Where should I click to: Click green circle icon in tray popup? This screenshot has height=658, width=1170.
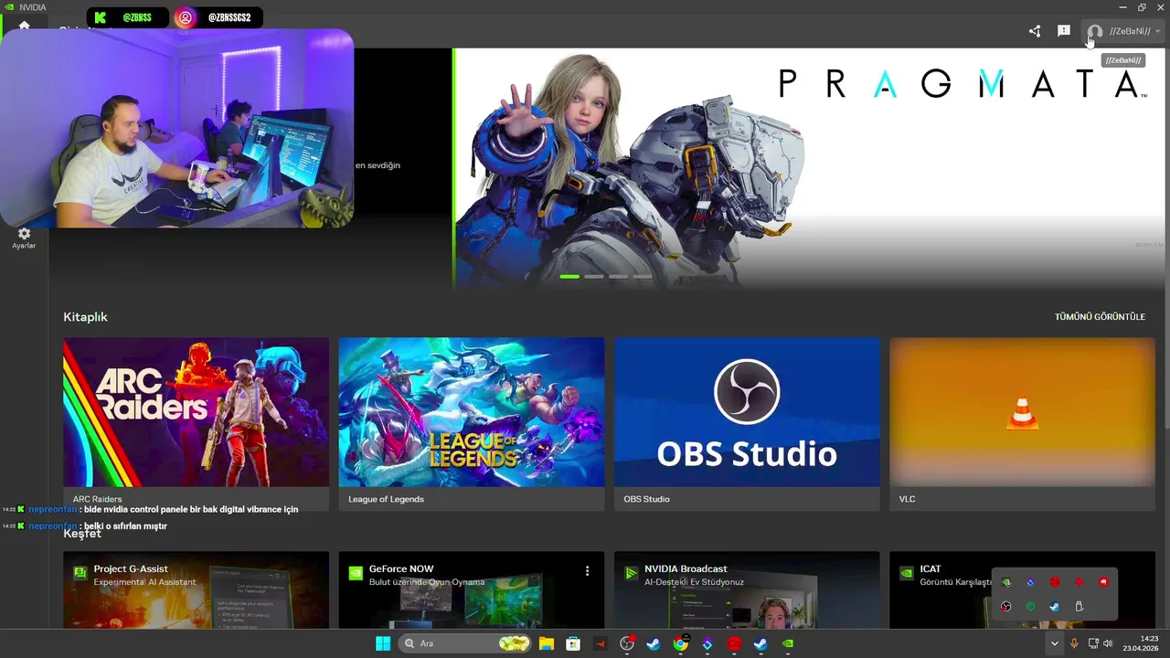click(x=1031, y=607)
